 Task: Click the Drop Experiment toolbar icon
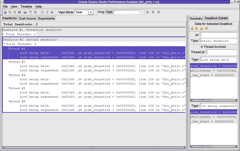[x=15, y=12]
